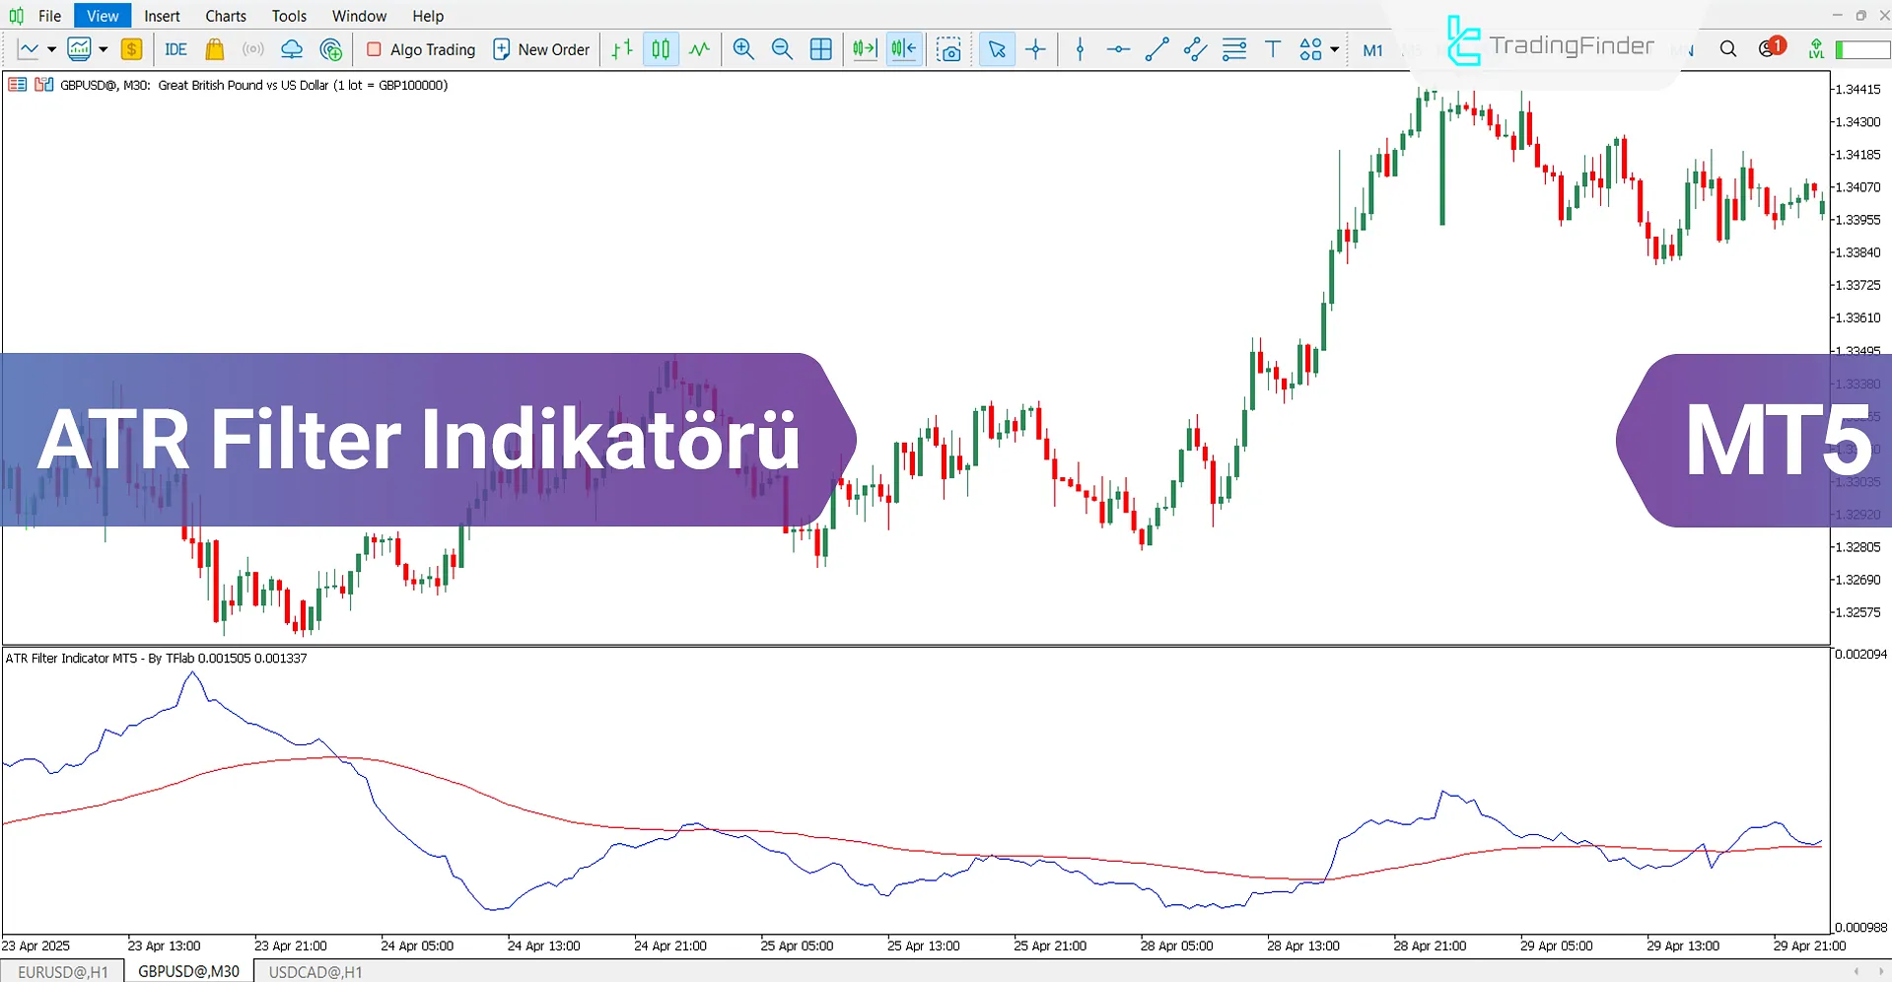Adjust the lot size input field
Screen dimensions: 1892x982
coord(1861,48)
